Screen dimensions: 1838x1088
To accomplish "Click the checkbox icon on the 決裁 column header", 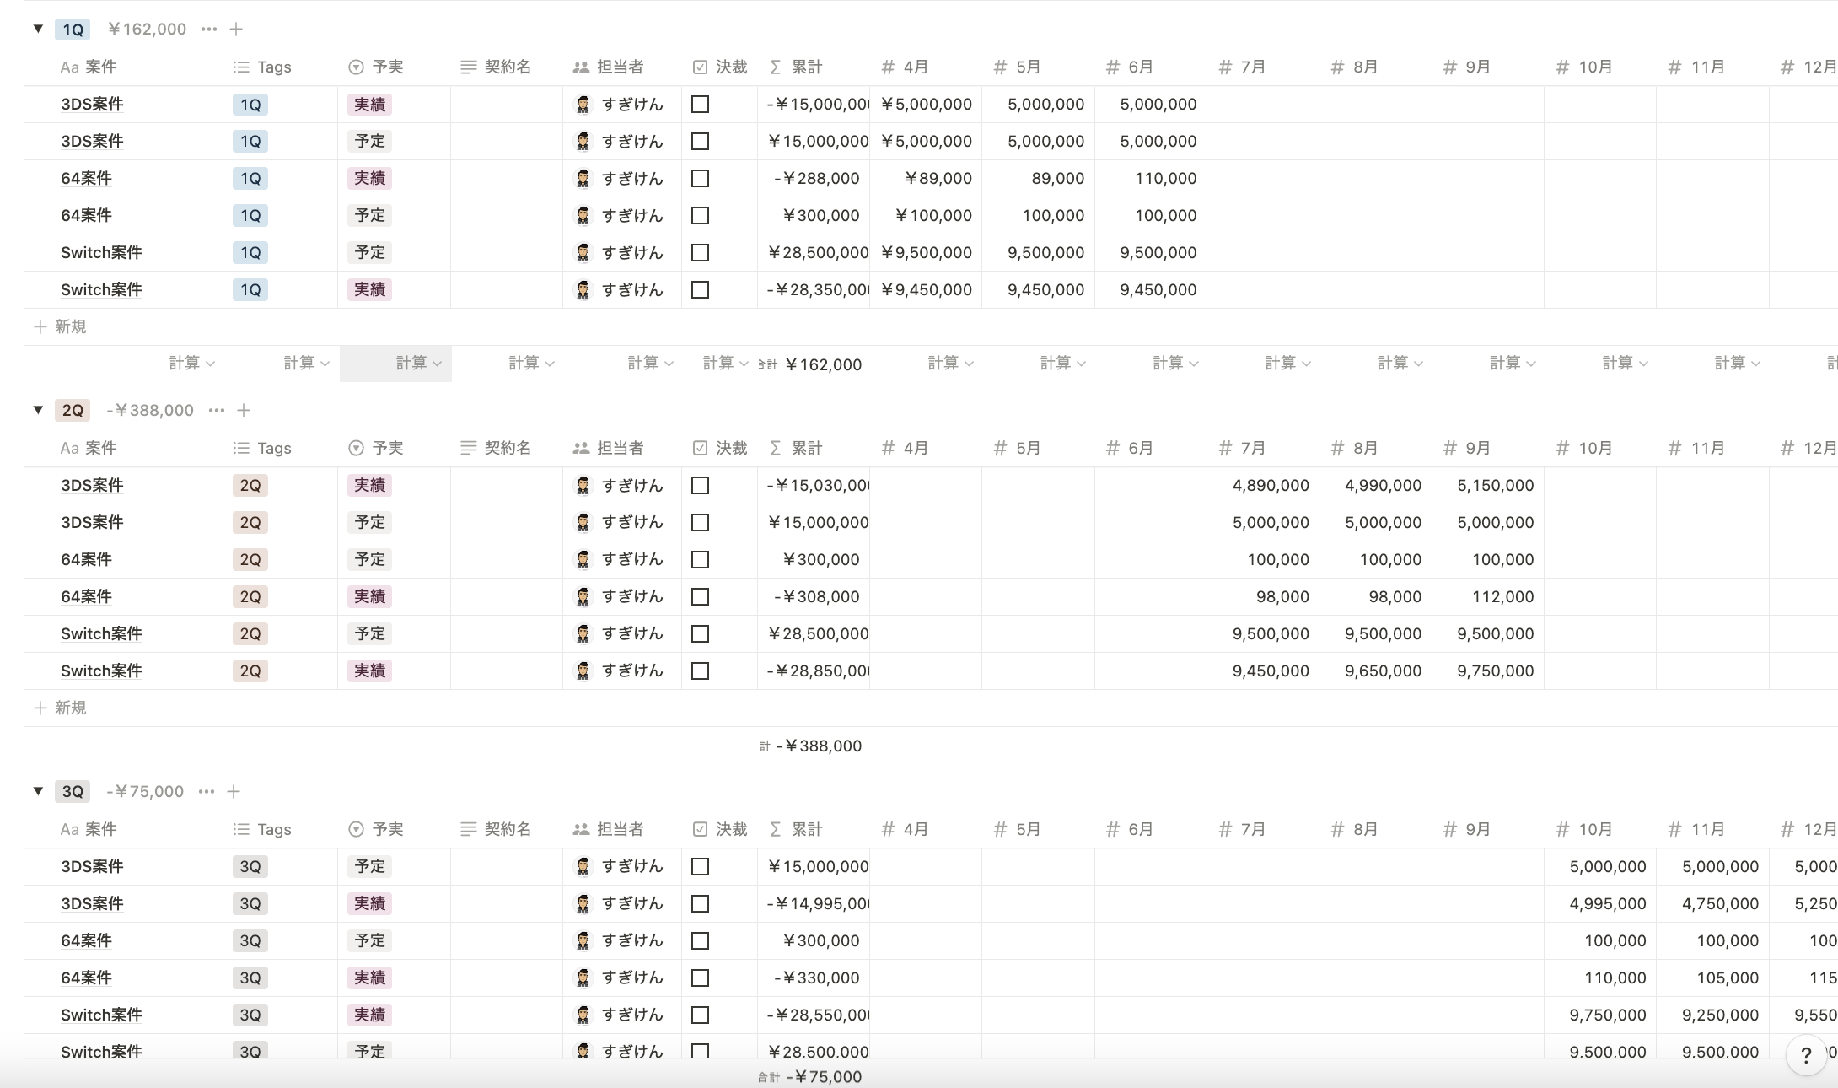I will [x=700, y=67].
